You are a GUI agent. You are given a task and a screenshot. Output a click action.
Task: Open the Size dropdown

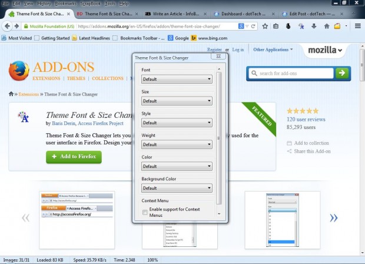(177, 101)
